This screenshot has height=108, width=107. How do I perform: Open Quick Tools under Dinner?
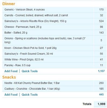click(30, 71)
